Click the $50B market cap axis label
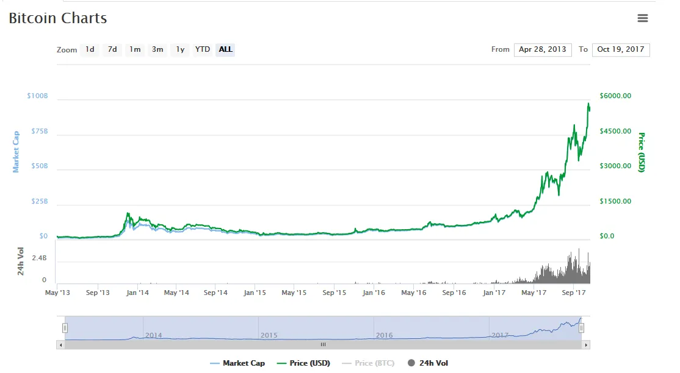 pyautogui.click(x=40, y=166)
